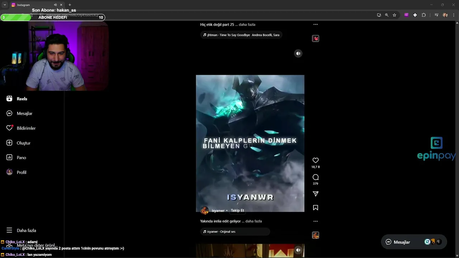
Task: Open the 'Time To Say Goodbye' audio link
Action: point(241,35)
